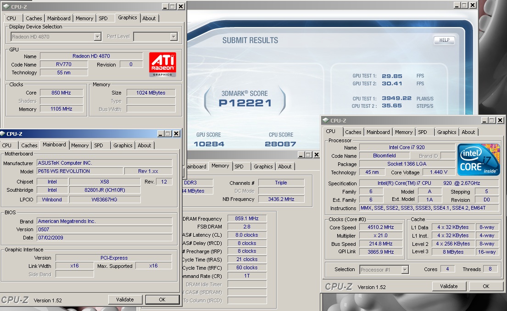Open the Graphics tab in the Mainboard window

pyautogui.click(x=123, y=145)
